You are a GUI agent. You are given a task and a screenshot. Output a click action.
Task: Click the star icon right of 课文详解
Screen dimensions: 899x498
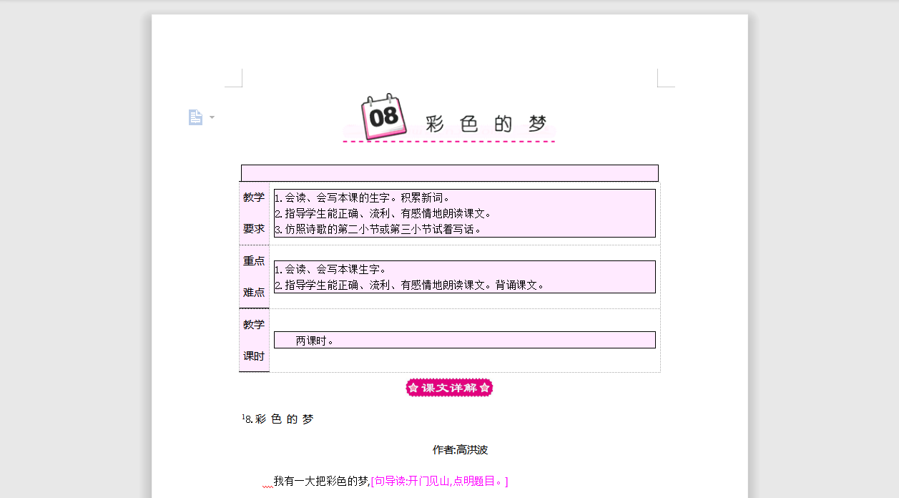(x=484, y=387)
